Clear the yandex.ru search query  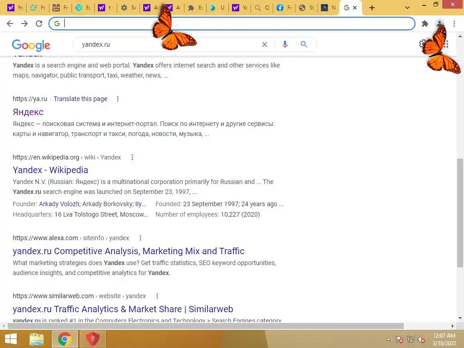[265, 44]
